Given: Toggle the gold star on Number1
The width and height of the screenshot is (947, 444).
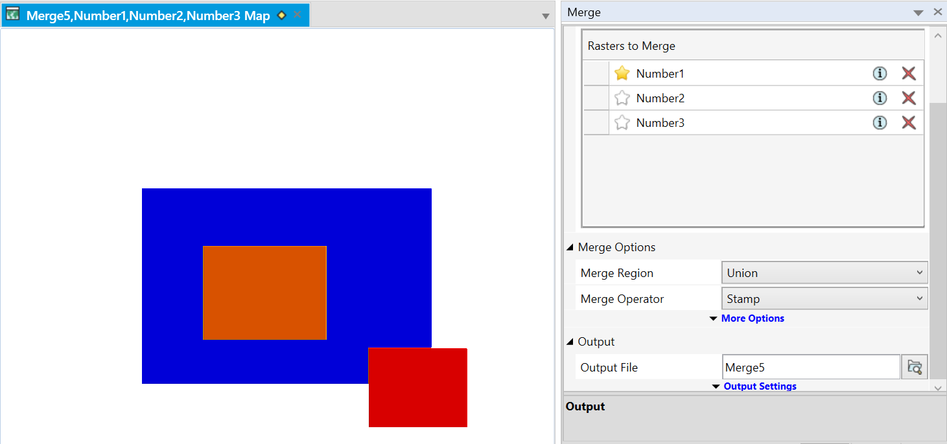Looking at the screenshot, I should click(622, 73).
